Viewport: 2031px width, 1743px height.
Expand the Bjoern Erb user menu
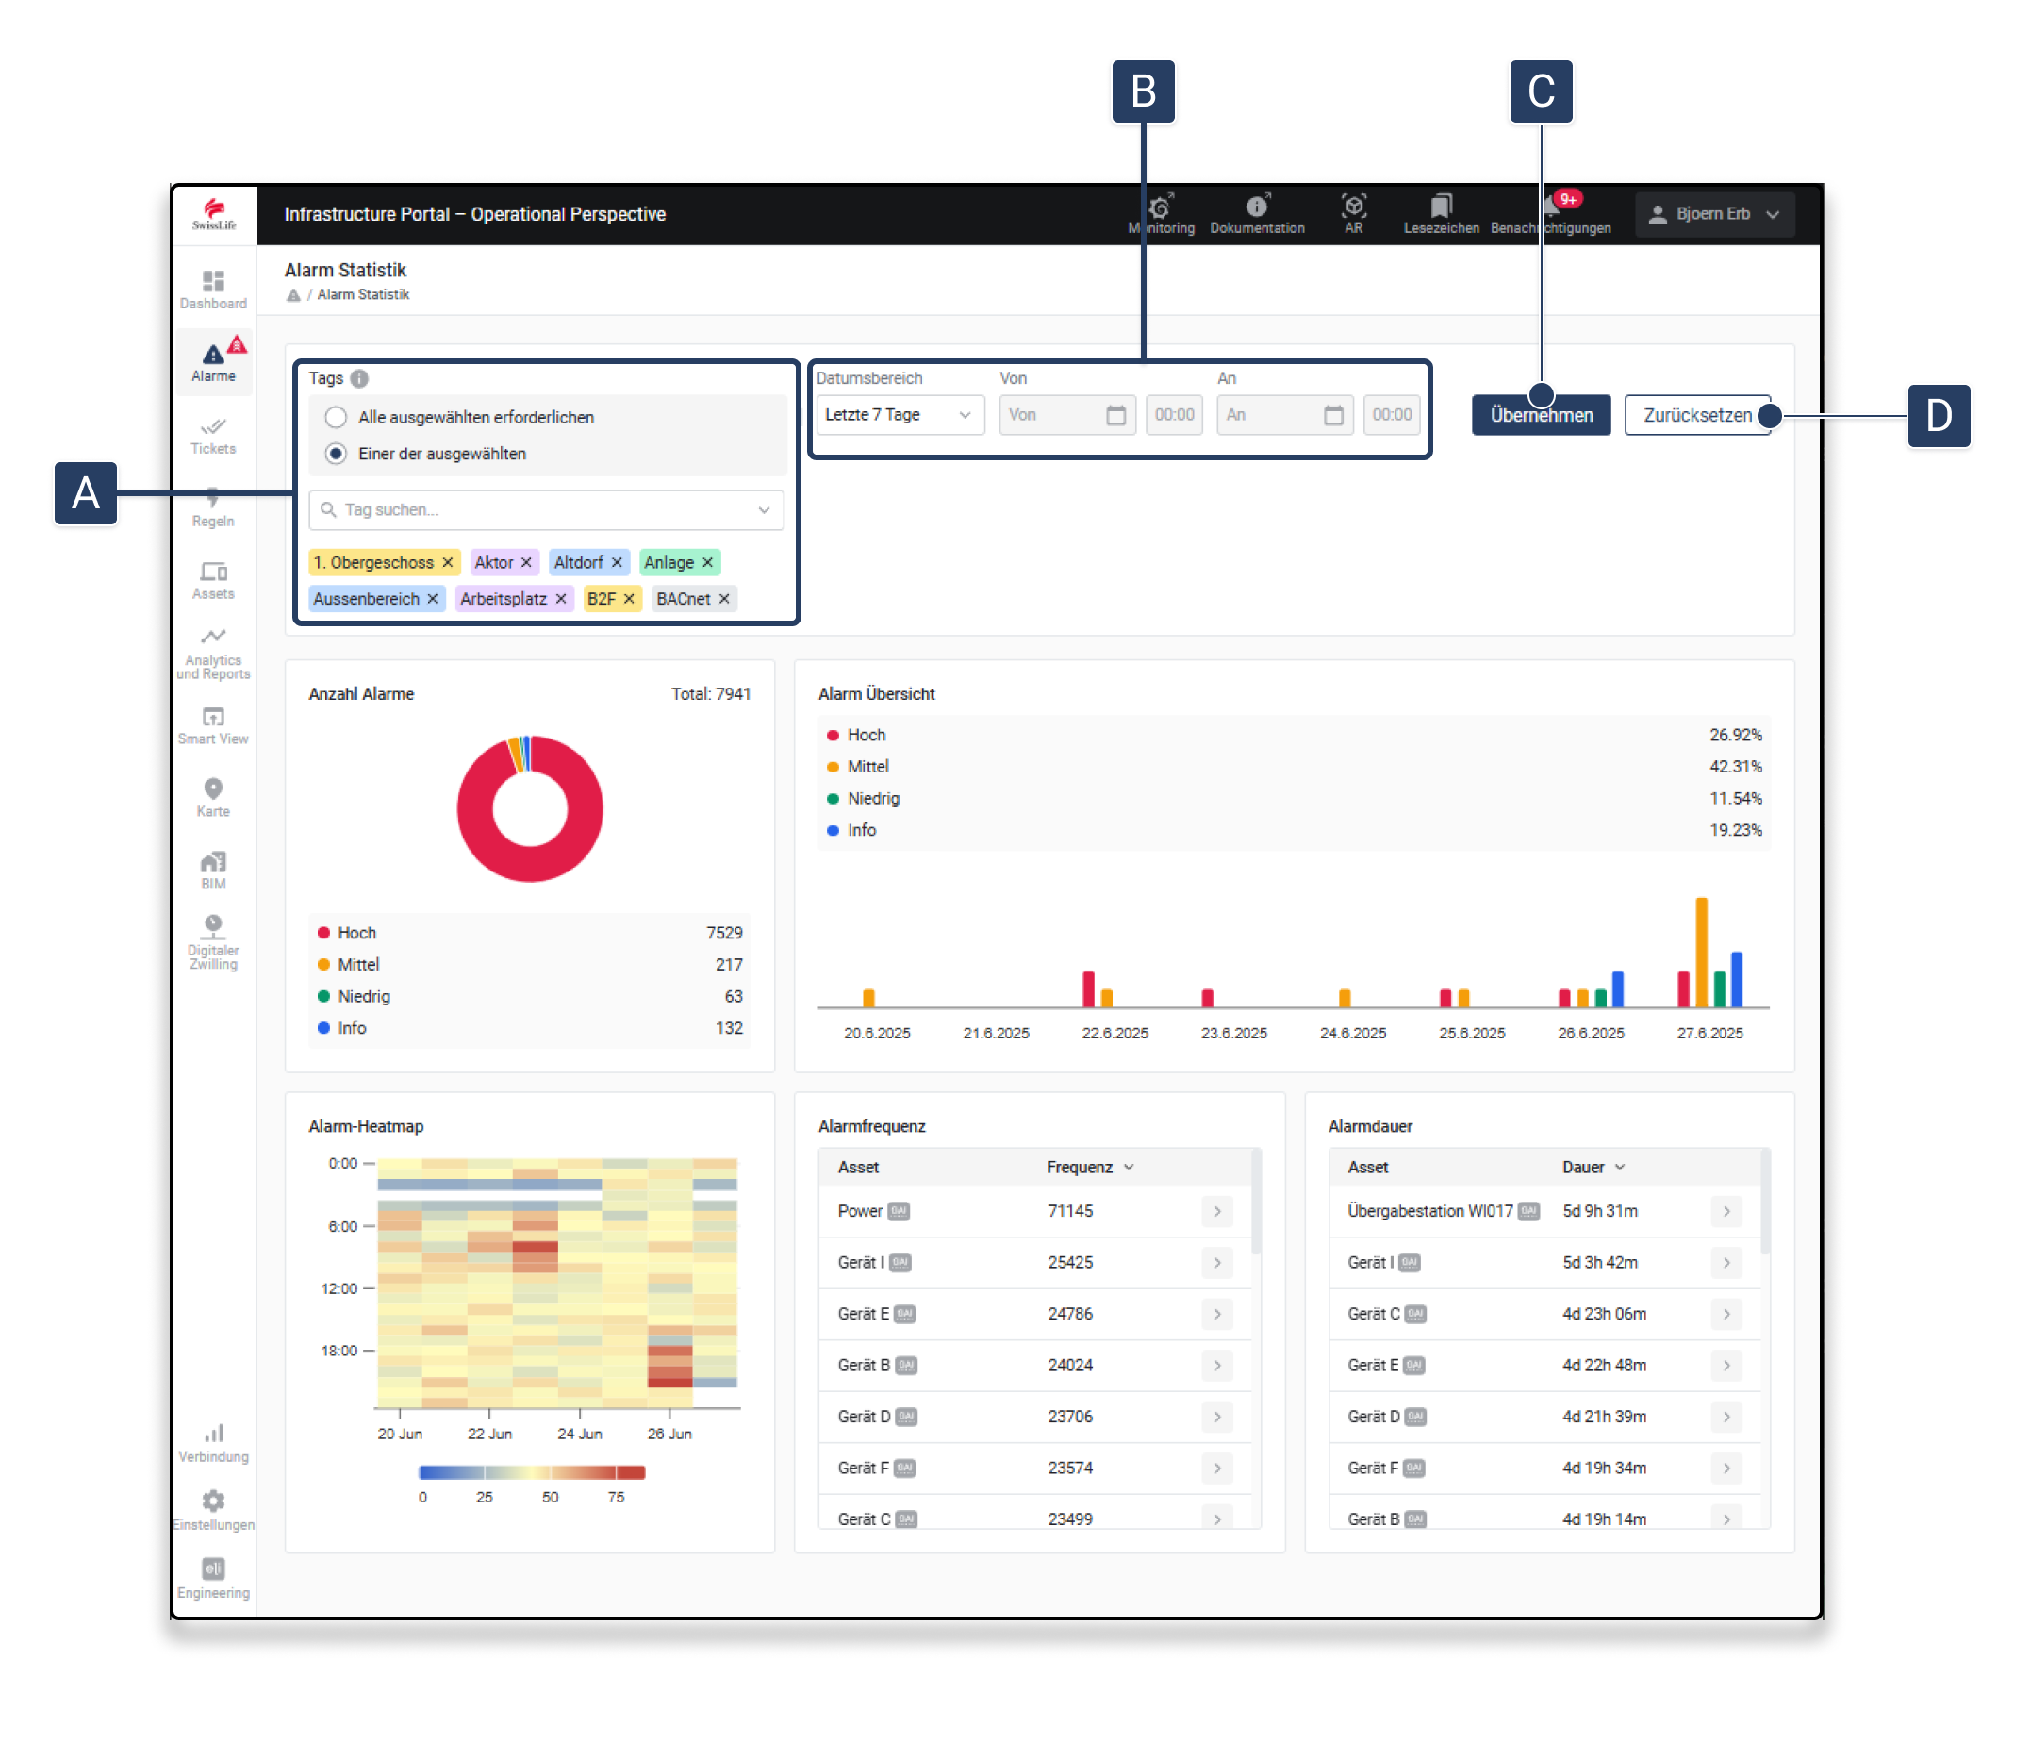click(1713, 214)
